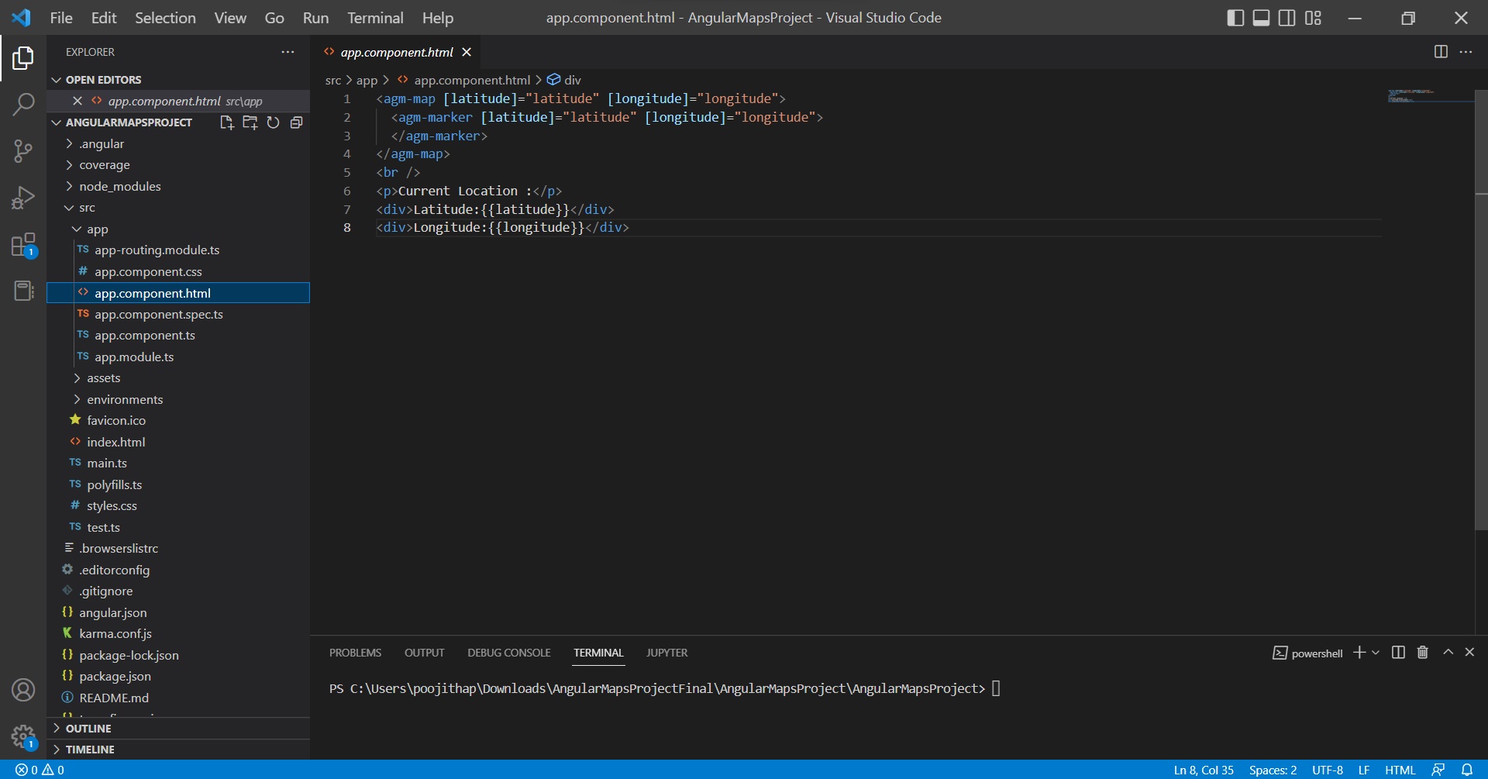Split the editor to the right
Viewport: 1488px width, 779px height.
click(x=1441, y=52)
